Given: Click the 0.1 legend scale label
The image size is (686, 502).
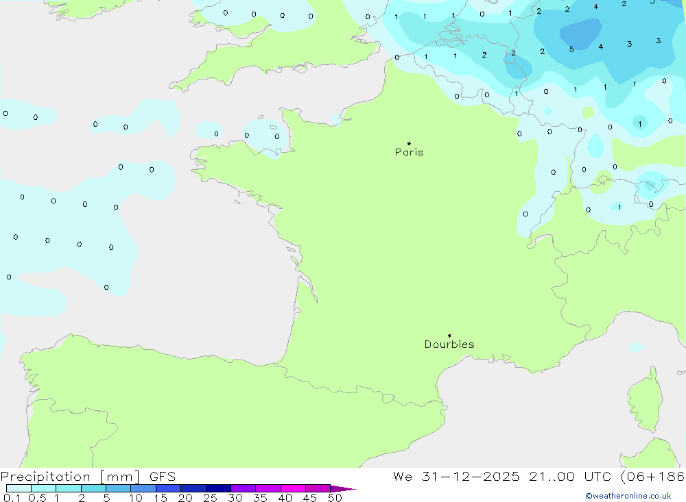Looking at the screenshot, I should [12, 498].
